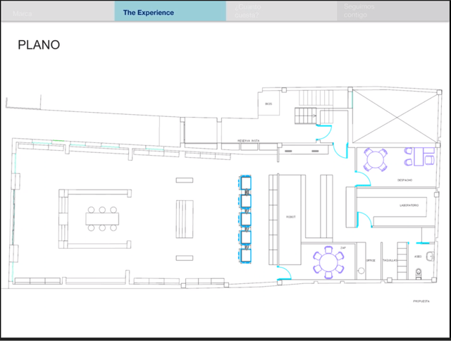Screen dimensions: 451x341
Task: Select the DESPACHO room label
Action: pyautogui.click(x=404, y=180)
